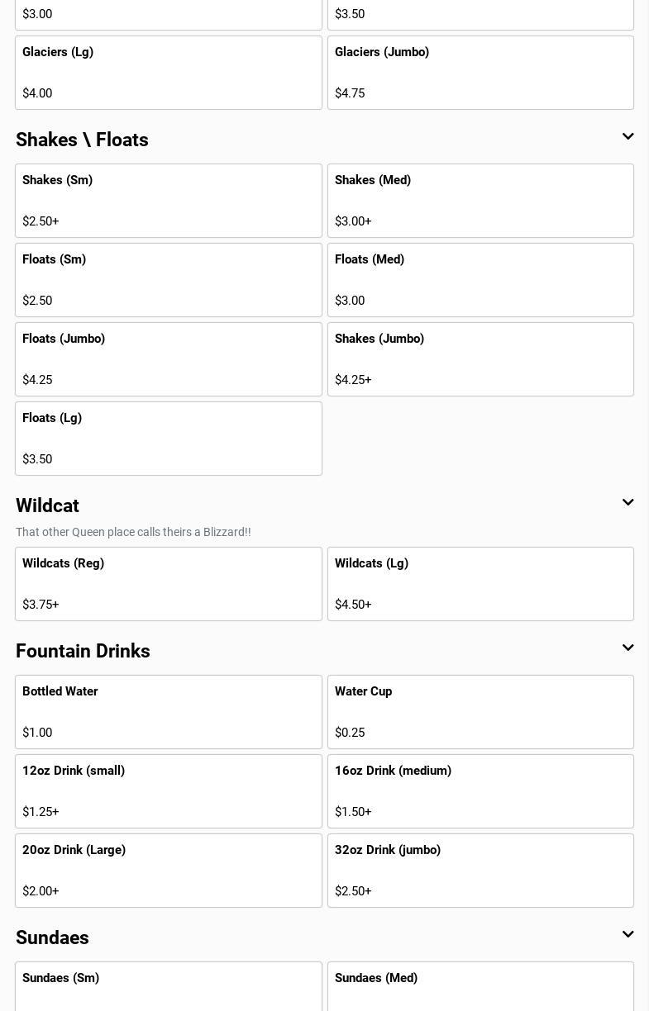Pick the Shakes (Med) item
The width and height of the screenshot is (649, 1011).
[480, 201]
